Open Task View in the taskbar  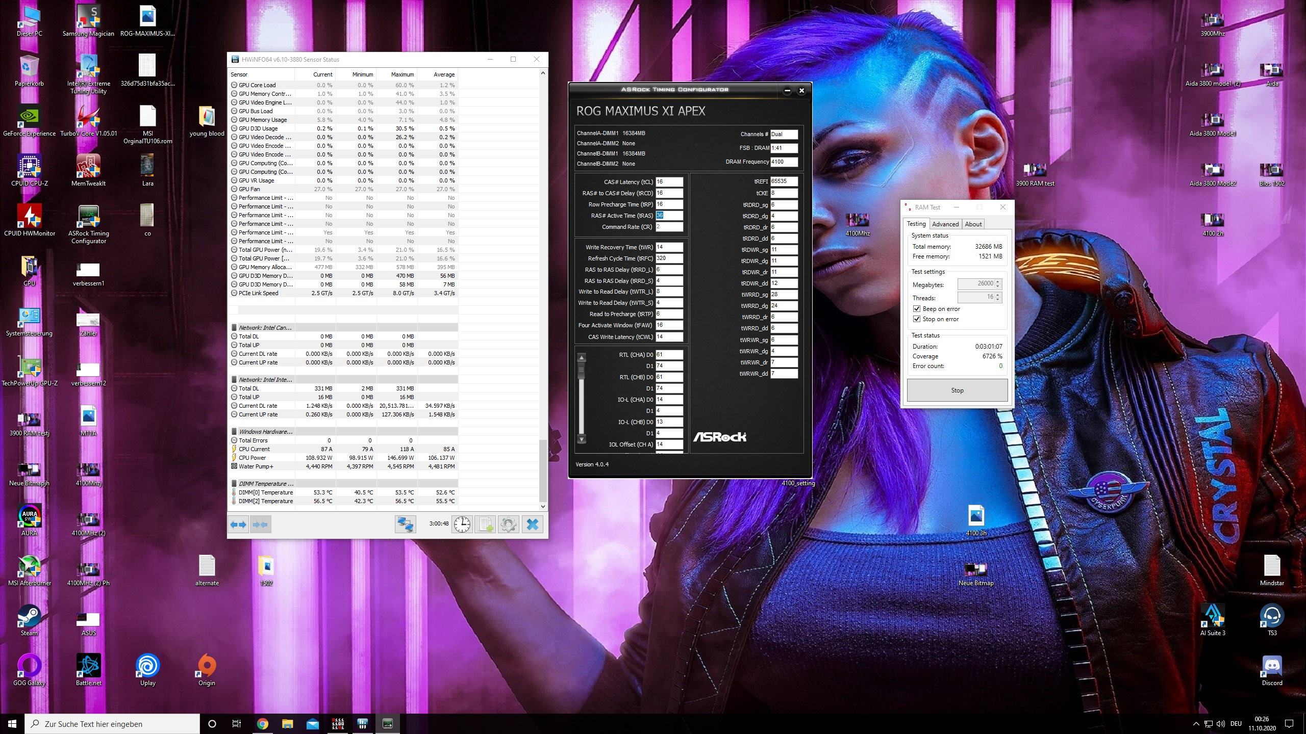pyautogui.click(x=237, y=724)
